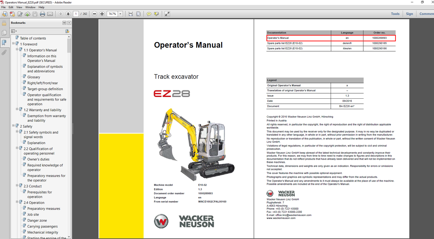Switch to read mode with the expand icon
The image size is (434, 239).
[167, 14]
